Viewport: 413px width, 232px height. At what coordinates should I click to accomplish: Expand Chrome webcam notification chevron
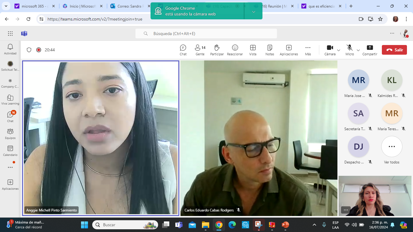[253, 11]
